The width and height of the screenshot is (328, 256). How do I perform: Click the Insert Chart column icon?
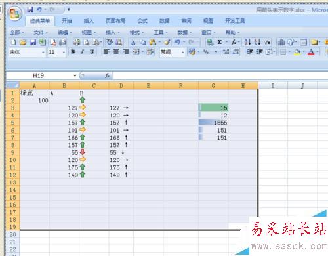click(281, 42)
